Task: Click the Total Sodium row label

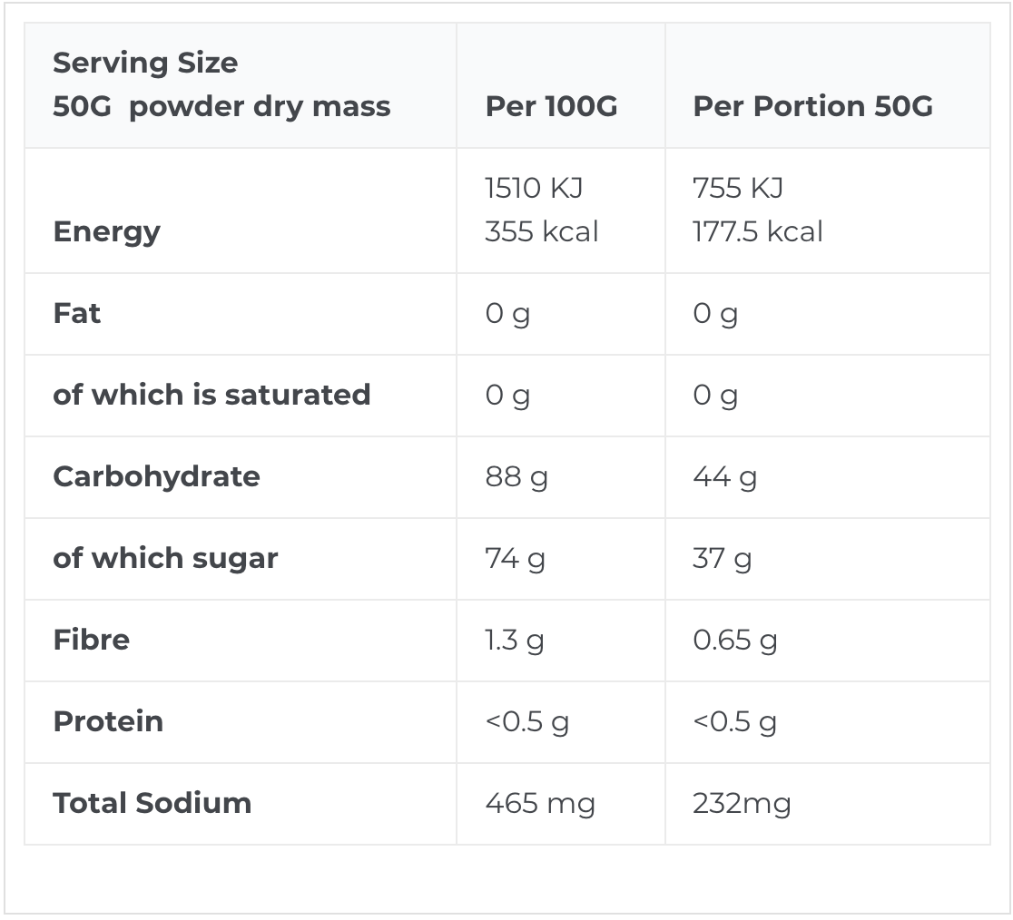Action: click(152, 803)
